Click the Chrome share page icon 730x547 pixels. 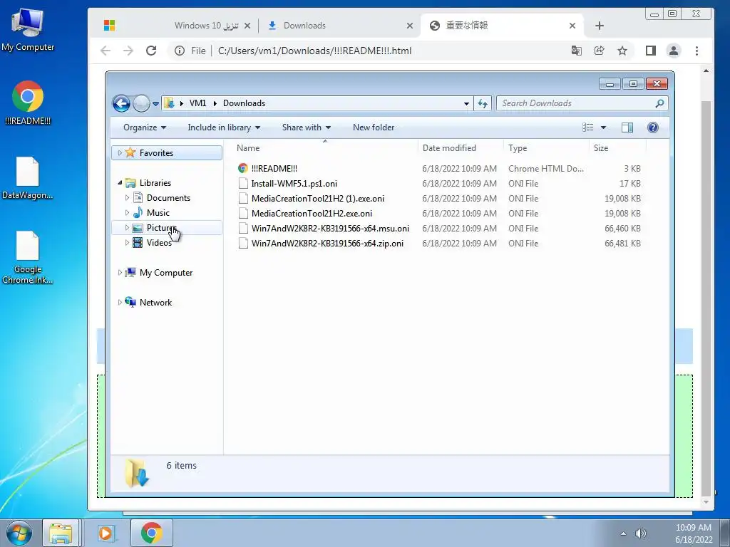coord(599,51)
